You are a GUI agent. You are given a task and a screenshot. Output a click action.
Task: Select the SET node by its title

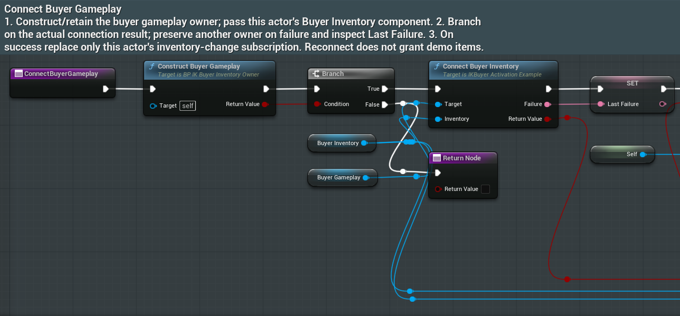point(632,83)
